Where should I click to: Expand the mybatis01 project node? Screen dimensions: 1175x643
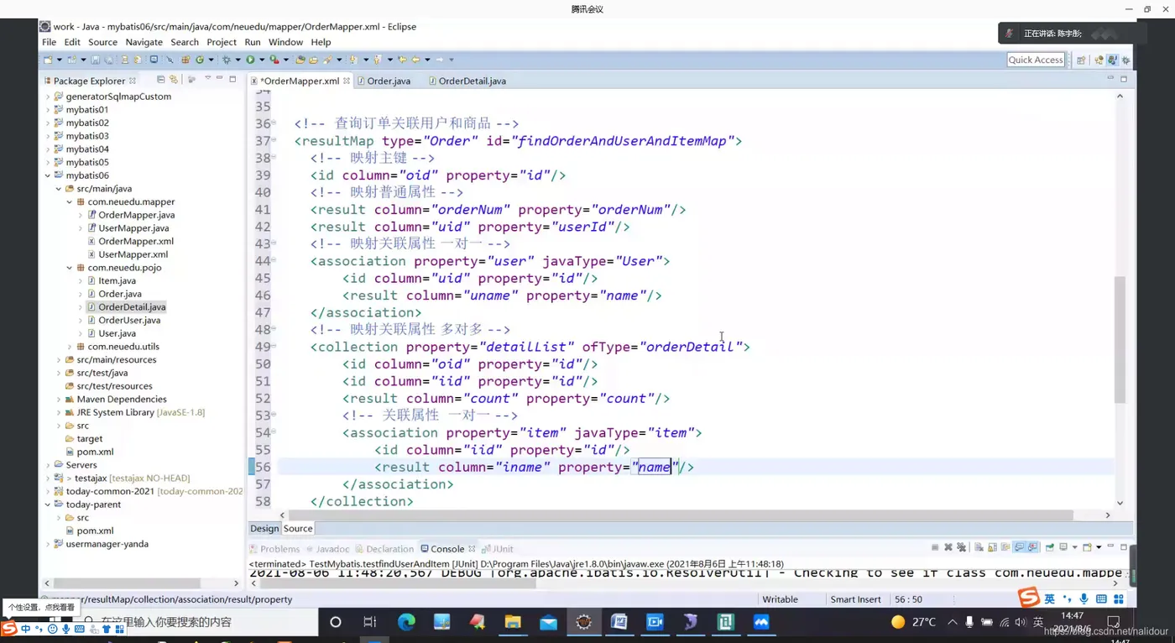tap(48, 109)
